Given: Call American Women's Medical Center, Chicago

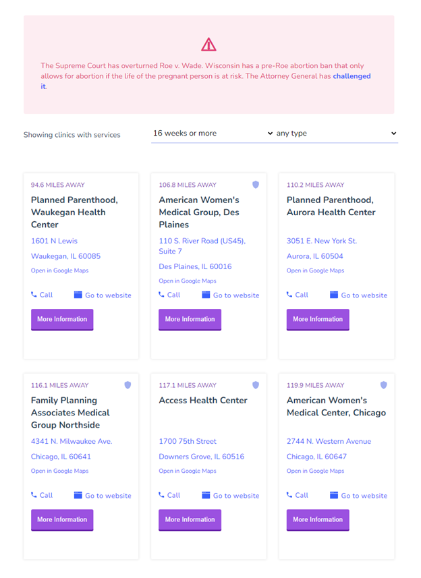Looking at the screenshot, I should coord(297,496).
